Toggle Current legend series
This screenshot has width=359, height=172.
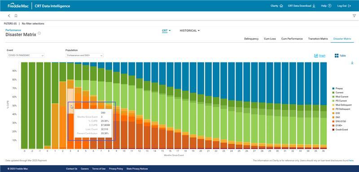(x=337, y=93)
